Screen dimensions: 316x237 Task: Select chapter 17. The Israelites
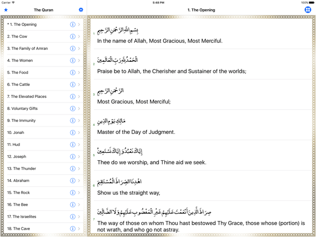(44, 216)
